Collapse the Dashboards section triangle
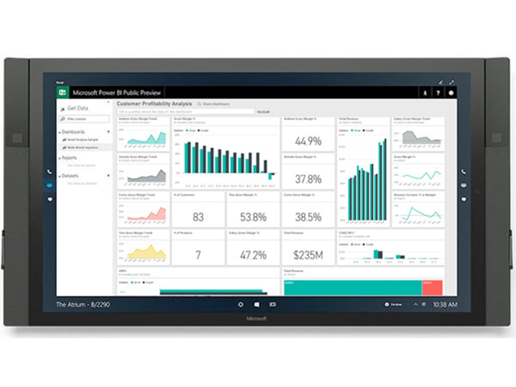The image size is (516, 387). [59, 132]
